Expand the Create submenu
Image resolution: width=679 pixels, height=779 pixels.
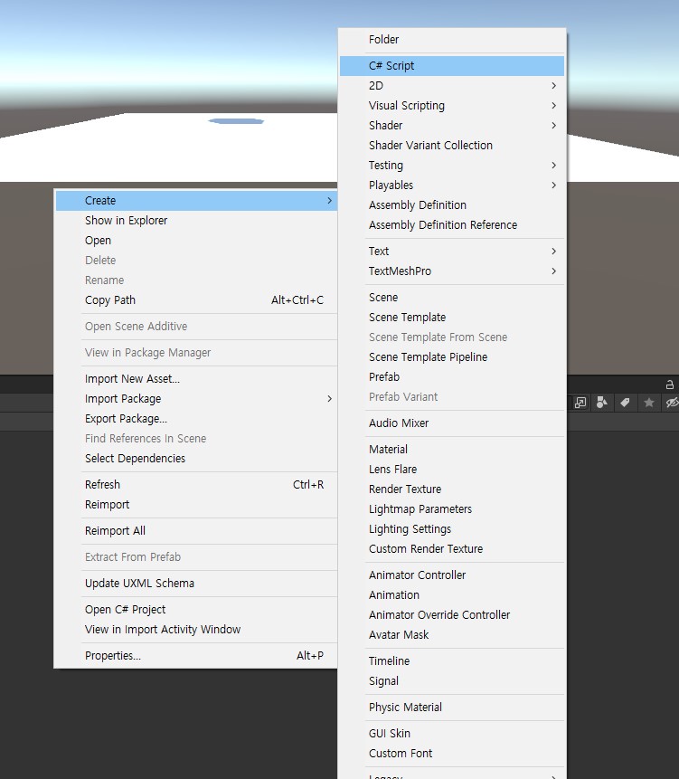point(196,201)
